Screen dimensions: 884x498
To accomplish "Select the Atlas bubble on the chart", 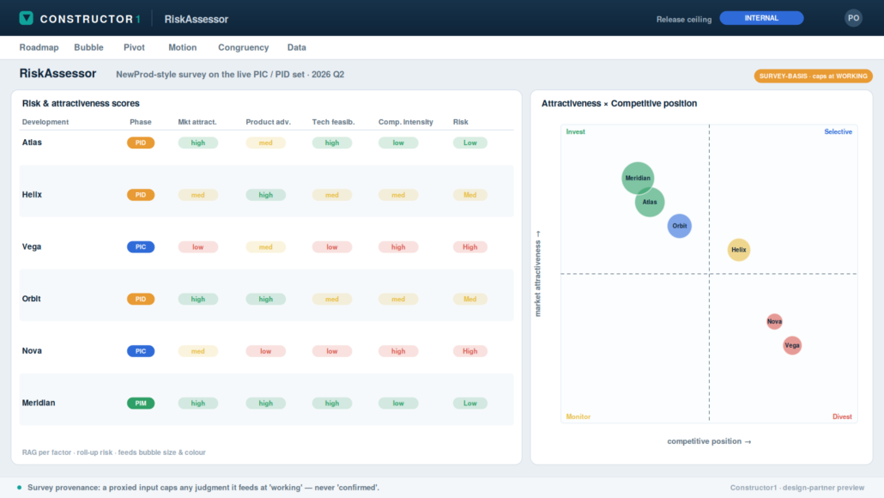I will [650, 202].
